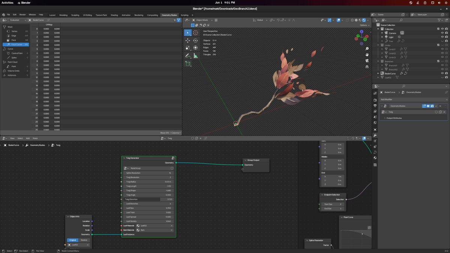Select the Add Cube tool
Viewport: 450px width, 253px height.
click(x=188, y=64)
